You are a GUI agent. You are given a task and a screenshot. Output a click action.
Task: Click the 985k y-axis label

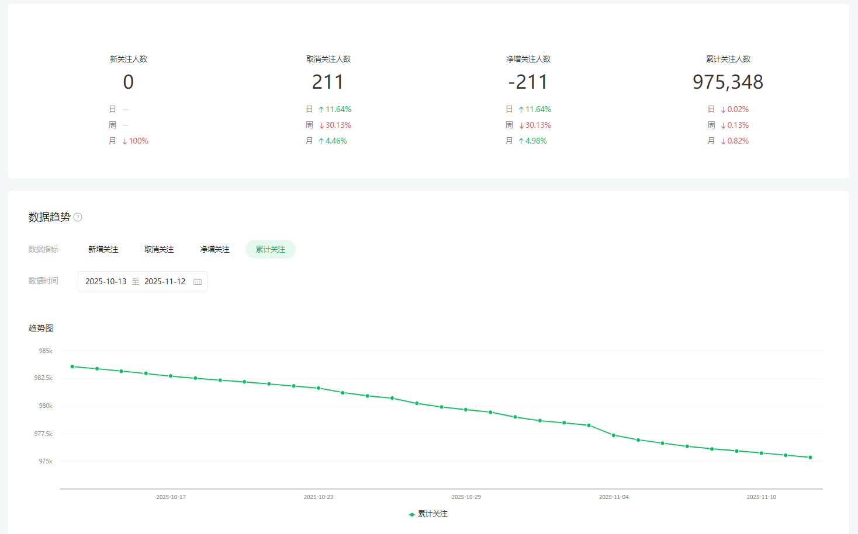(x=46, y=351)
